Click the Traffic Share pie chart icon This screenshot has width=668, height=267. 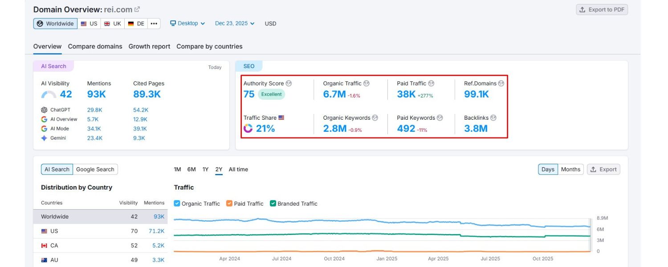248,129
